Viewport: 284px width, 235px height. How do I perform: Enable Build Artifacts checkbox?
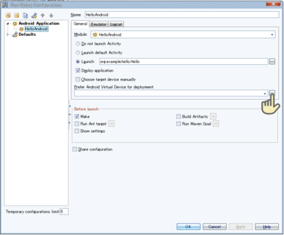(179, 117)
